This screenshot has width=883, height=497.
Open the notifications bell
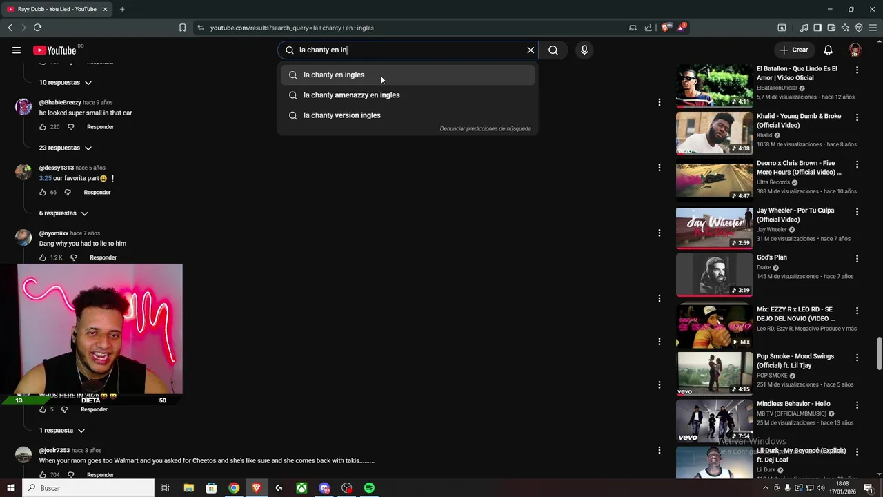tap(828, 50)
